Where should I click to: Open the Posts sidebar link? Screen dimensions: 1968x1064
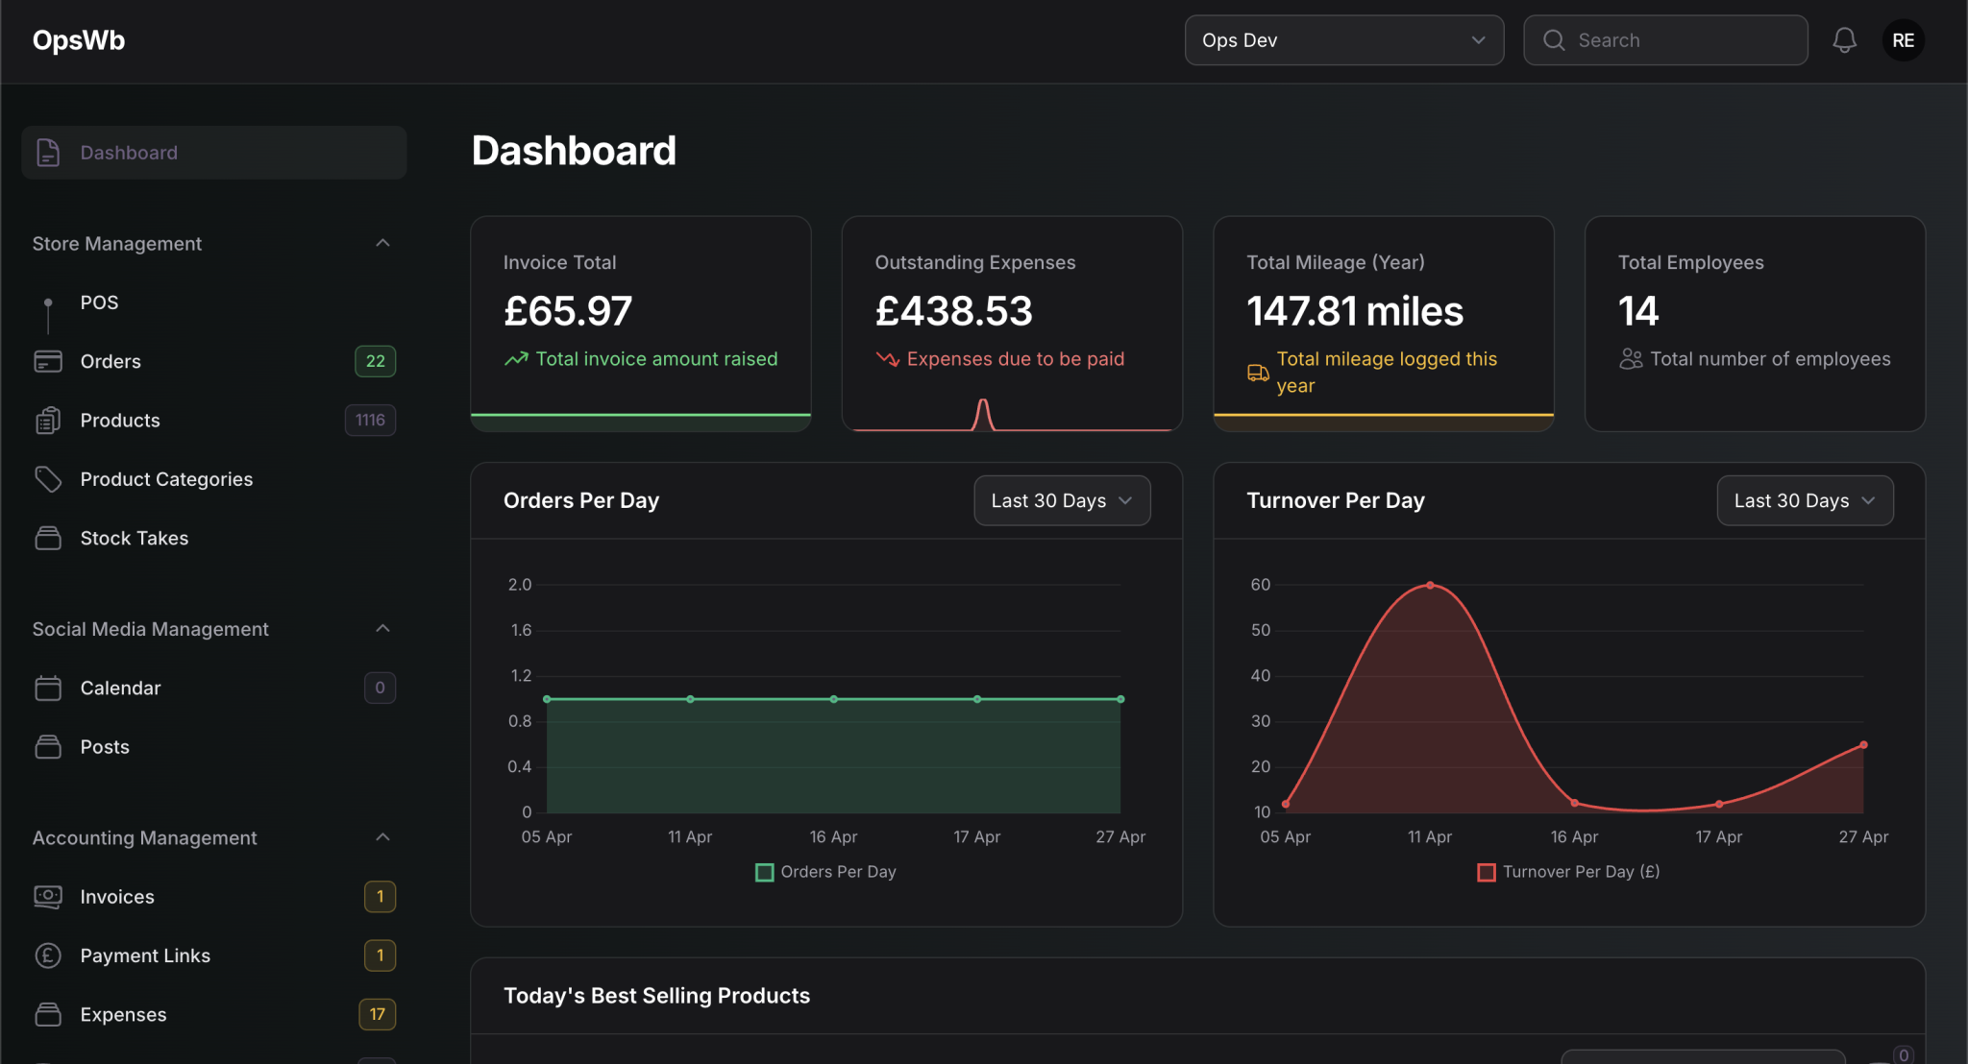[x=105, y=747]
